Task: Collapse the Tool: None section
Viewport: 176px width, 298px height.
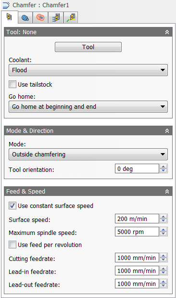Action: (x=167, y=32)
